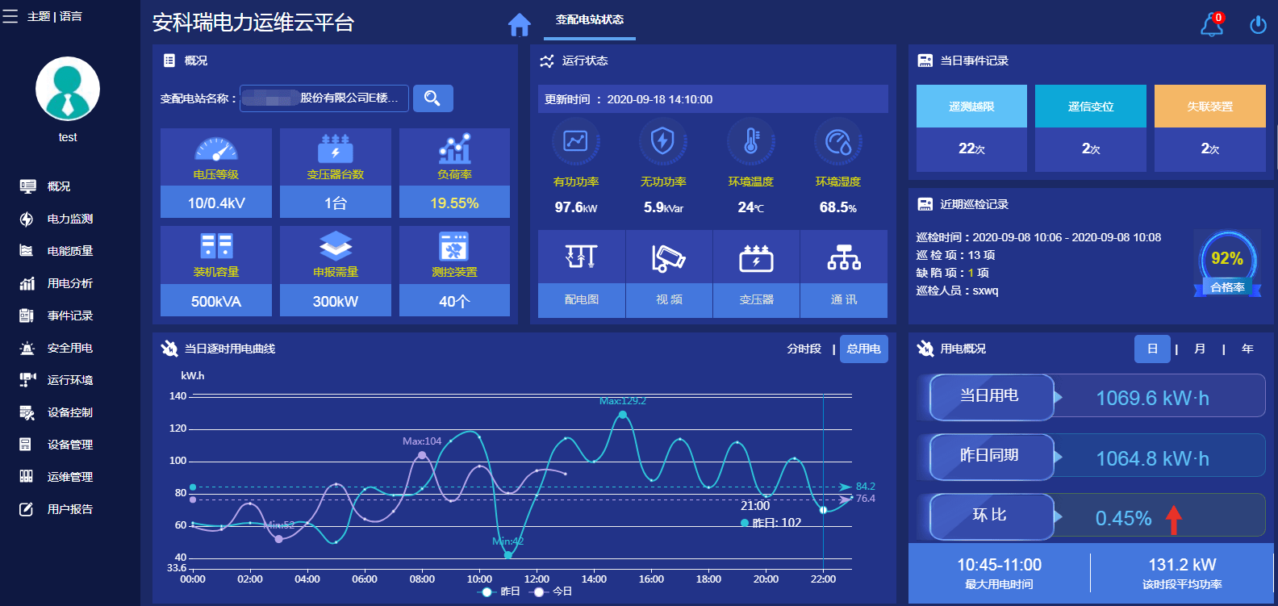
Task: Click the 测控装置 icon
Action: tap(454, 246)
